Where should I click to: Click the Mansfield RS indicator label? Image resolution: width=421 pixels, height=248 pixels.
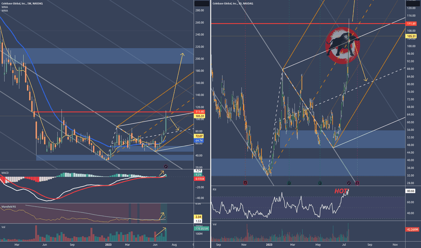tap(9, 207)
